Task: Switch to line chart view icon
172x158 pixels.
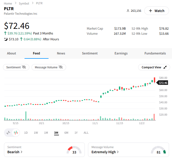Action: click(8, 133)
